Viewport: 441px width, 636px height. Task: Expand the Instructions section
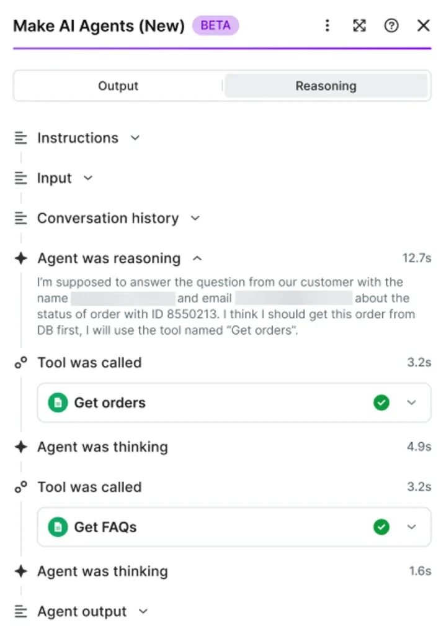coord(135,138)
